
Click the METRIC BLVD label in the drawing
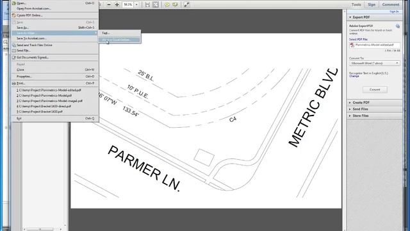tap(313, 108)
